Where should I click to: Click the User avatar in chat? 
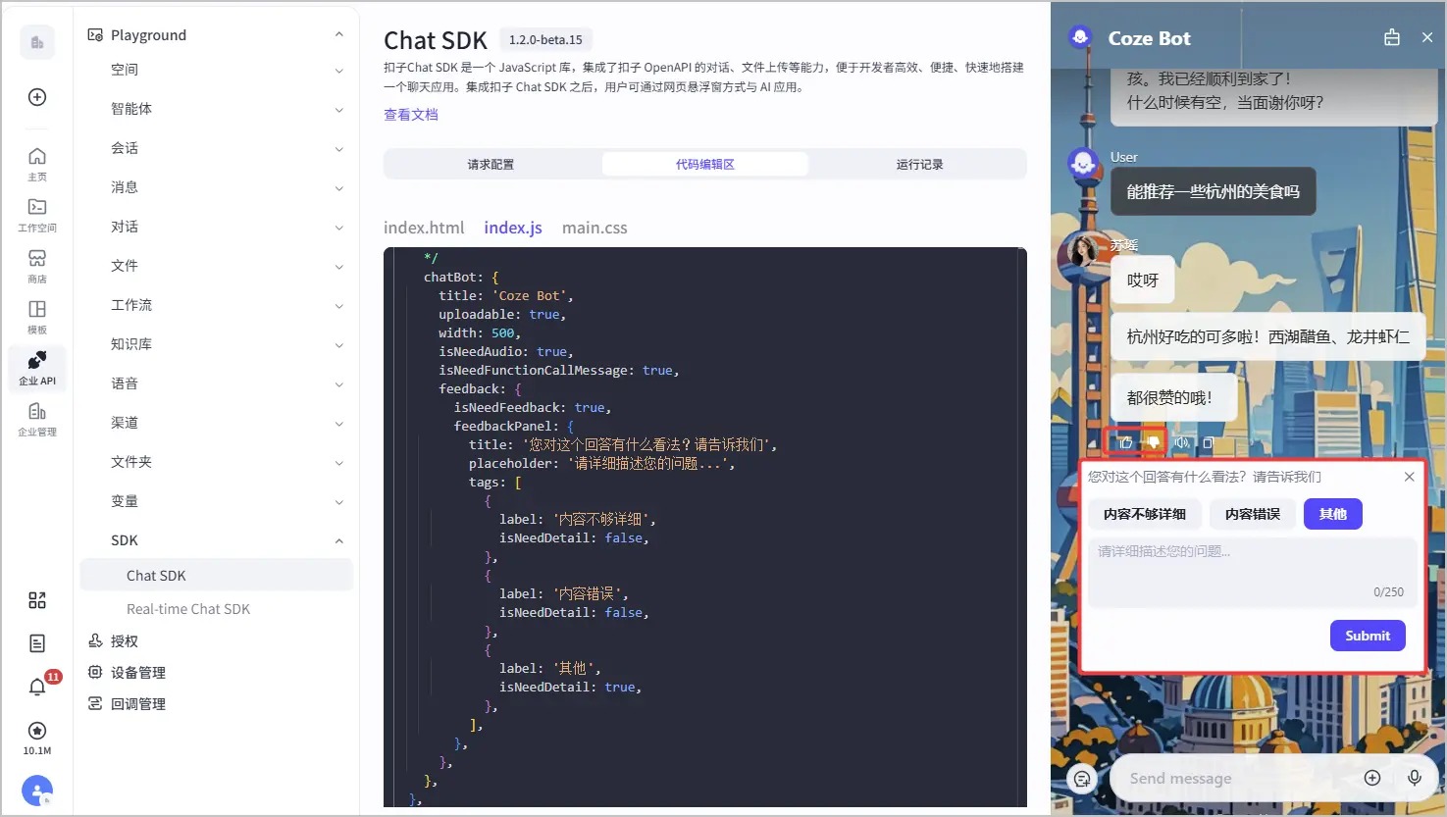(1083, 164)
